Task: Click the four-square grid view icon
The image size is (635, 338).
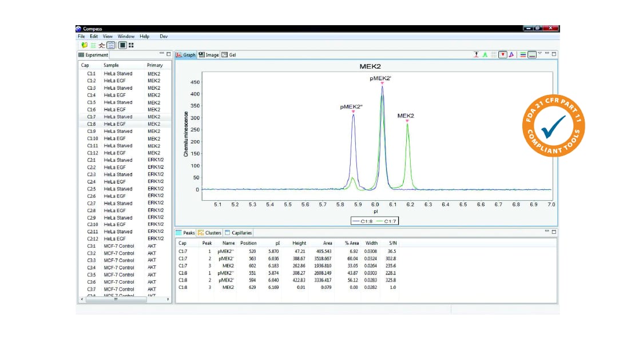Action: (x=131, y=45)
